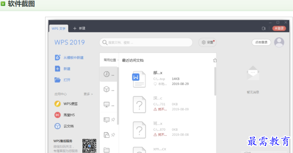Click path C:\...top of first document
This screenshot has height=153, width=293.
point(159,79)
